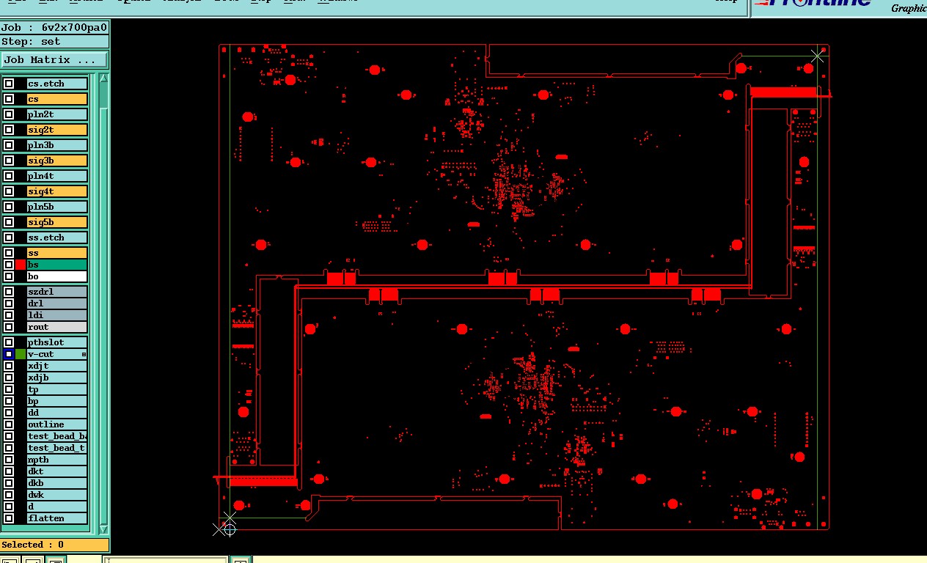This screenshot has width=927, height=563.
Task: Select the rout layer name
Action: click(x=57, y=327)
